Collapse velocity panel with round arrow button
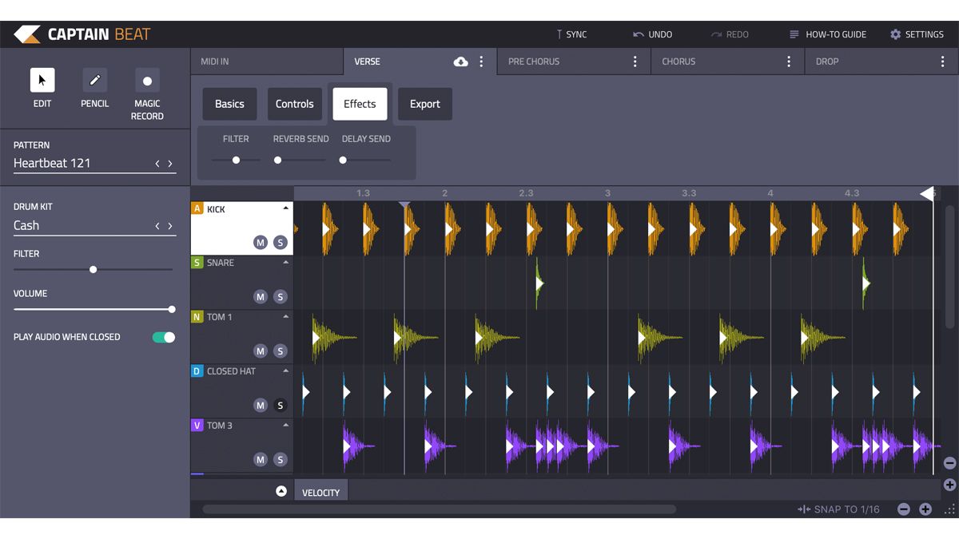 pos(281,491)
